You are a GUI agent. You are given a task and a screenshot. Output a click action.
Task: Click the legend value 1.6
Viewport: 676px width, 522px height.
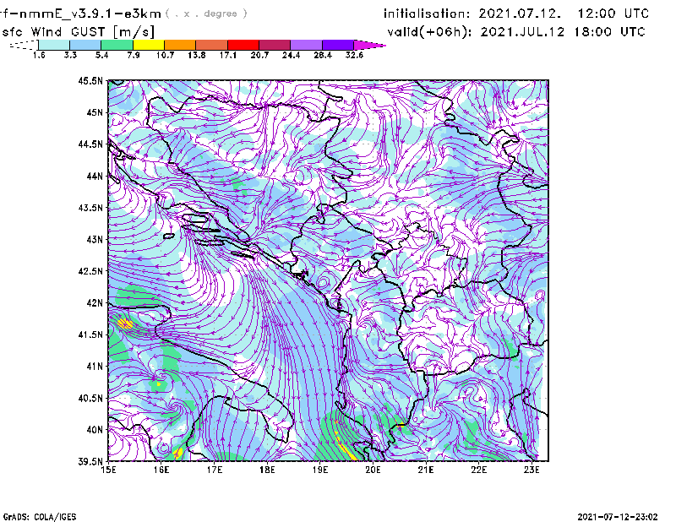[x=39, y=55]
